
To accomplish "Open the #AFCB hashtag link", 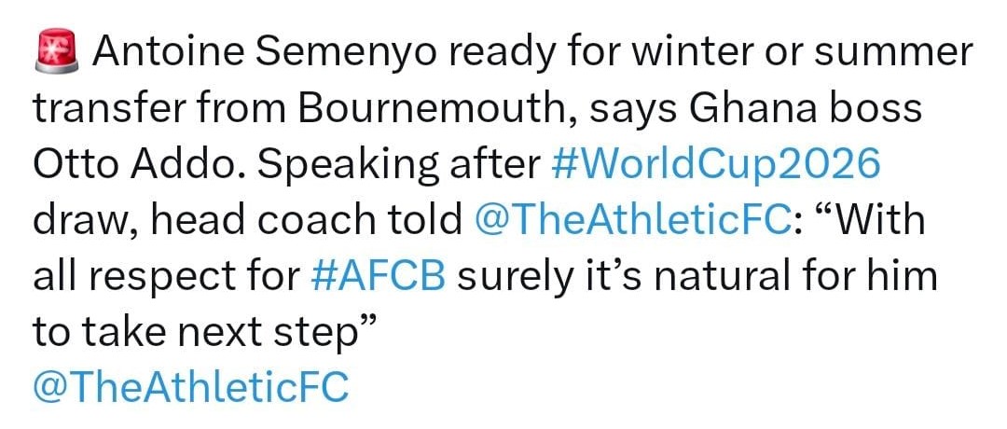I will click(377, 276).
